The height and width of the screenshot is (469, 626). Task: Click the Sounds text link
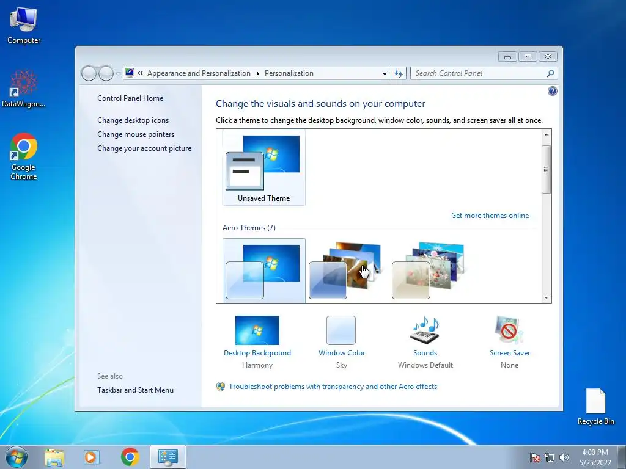(x=425, y=353)
